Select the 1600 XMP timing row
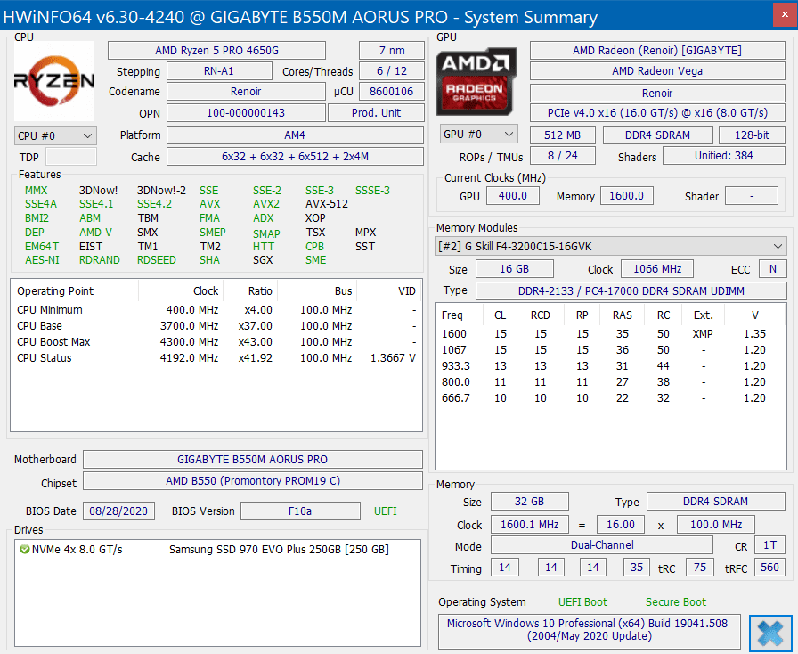This screenshot has width=798, height=654. (611, 334)
